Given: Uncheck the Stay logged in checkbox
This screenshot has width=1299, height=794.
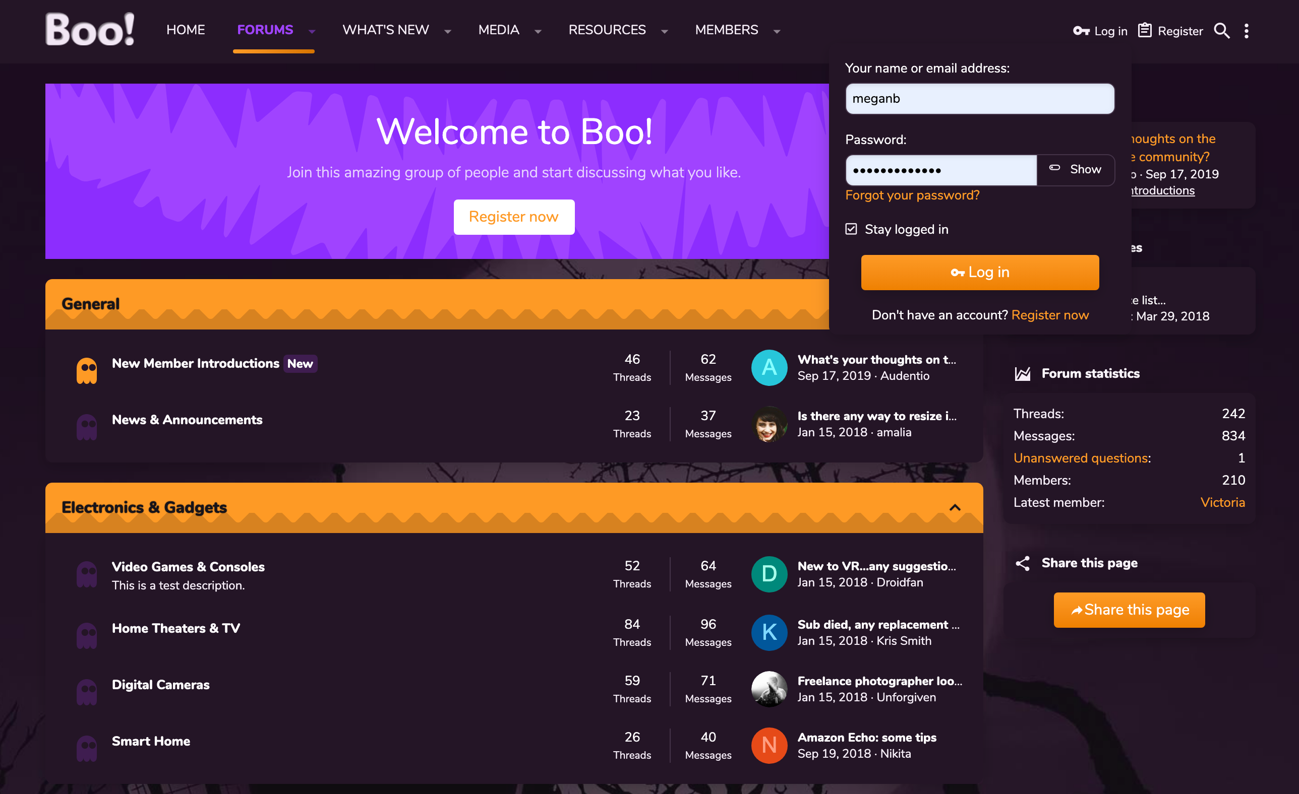Looking at the screenshot, I should 851,229.
